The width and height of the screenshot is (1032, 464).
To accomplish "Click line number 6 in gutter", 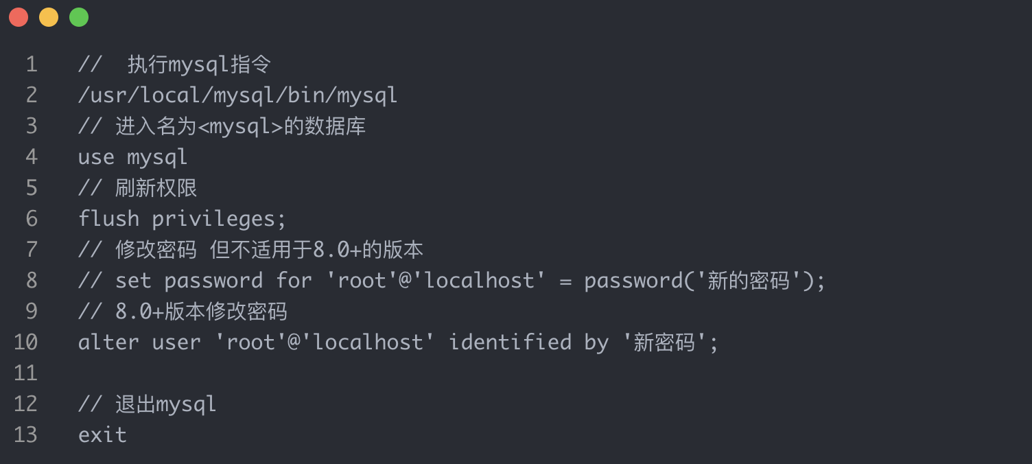I will [31, 219].
